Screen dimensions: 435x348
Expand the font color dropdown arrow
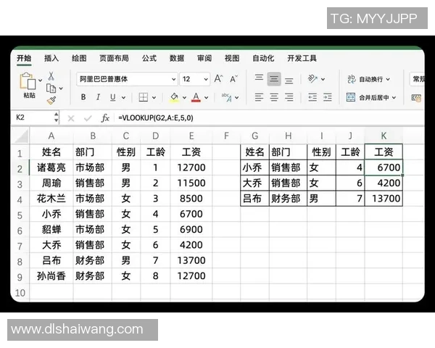pyautogui.click(x=207, y=98)
